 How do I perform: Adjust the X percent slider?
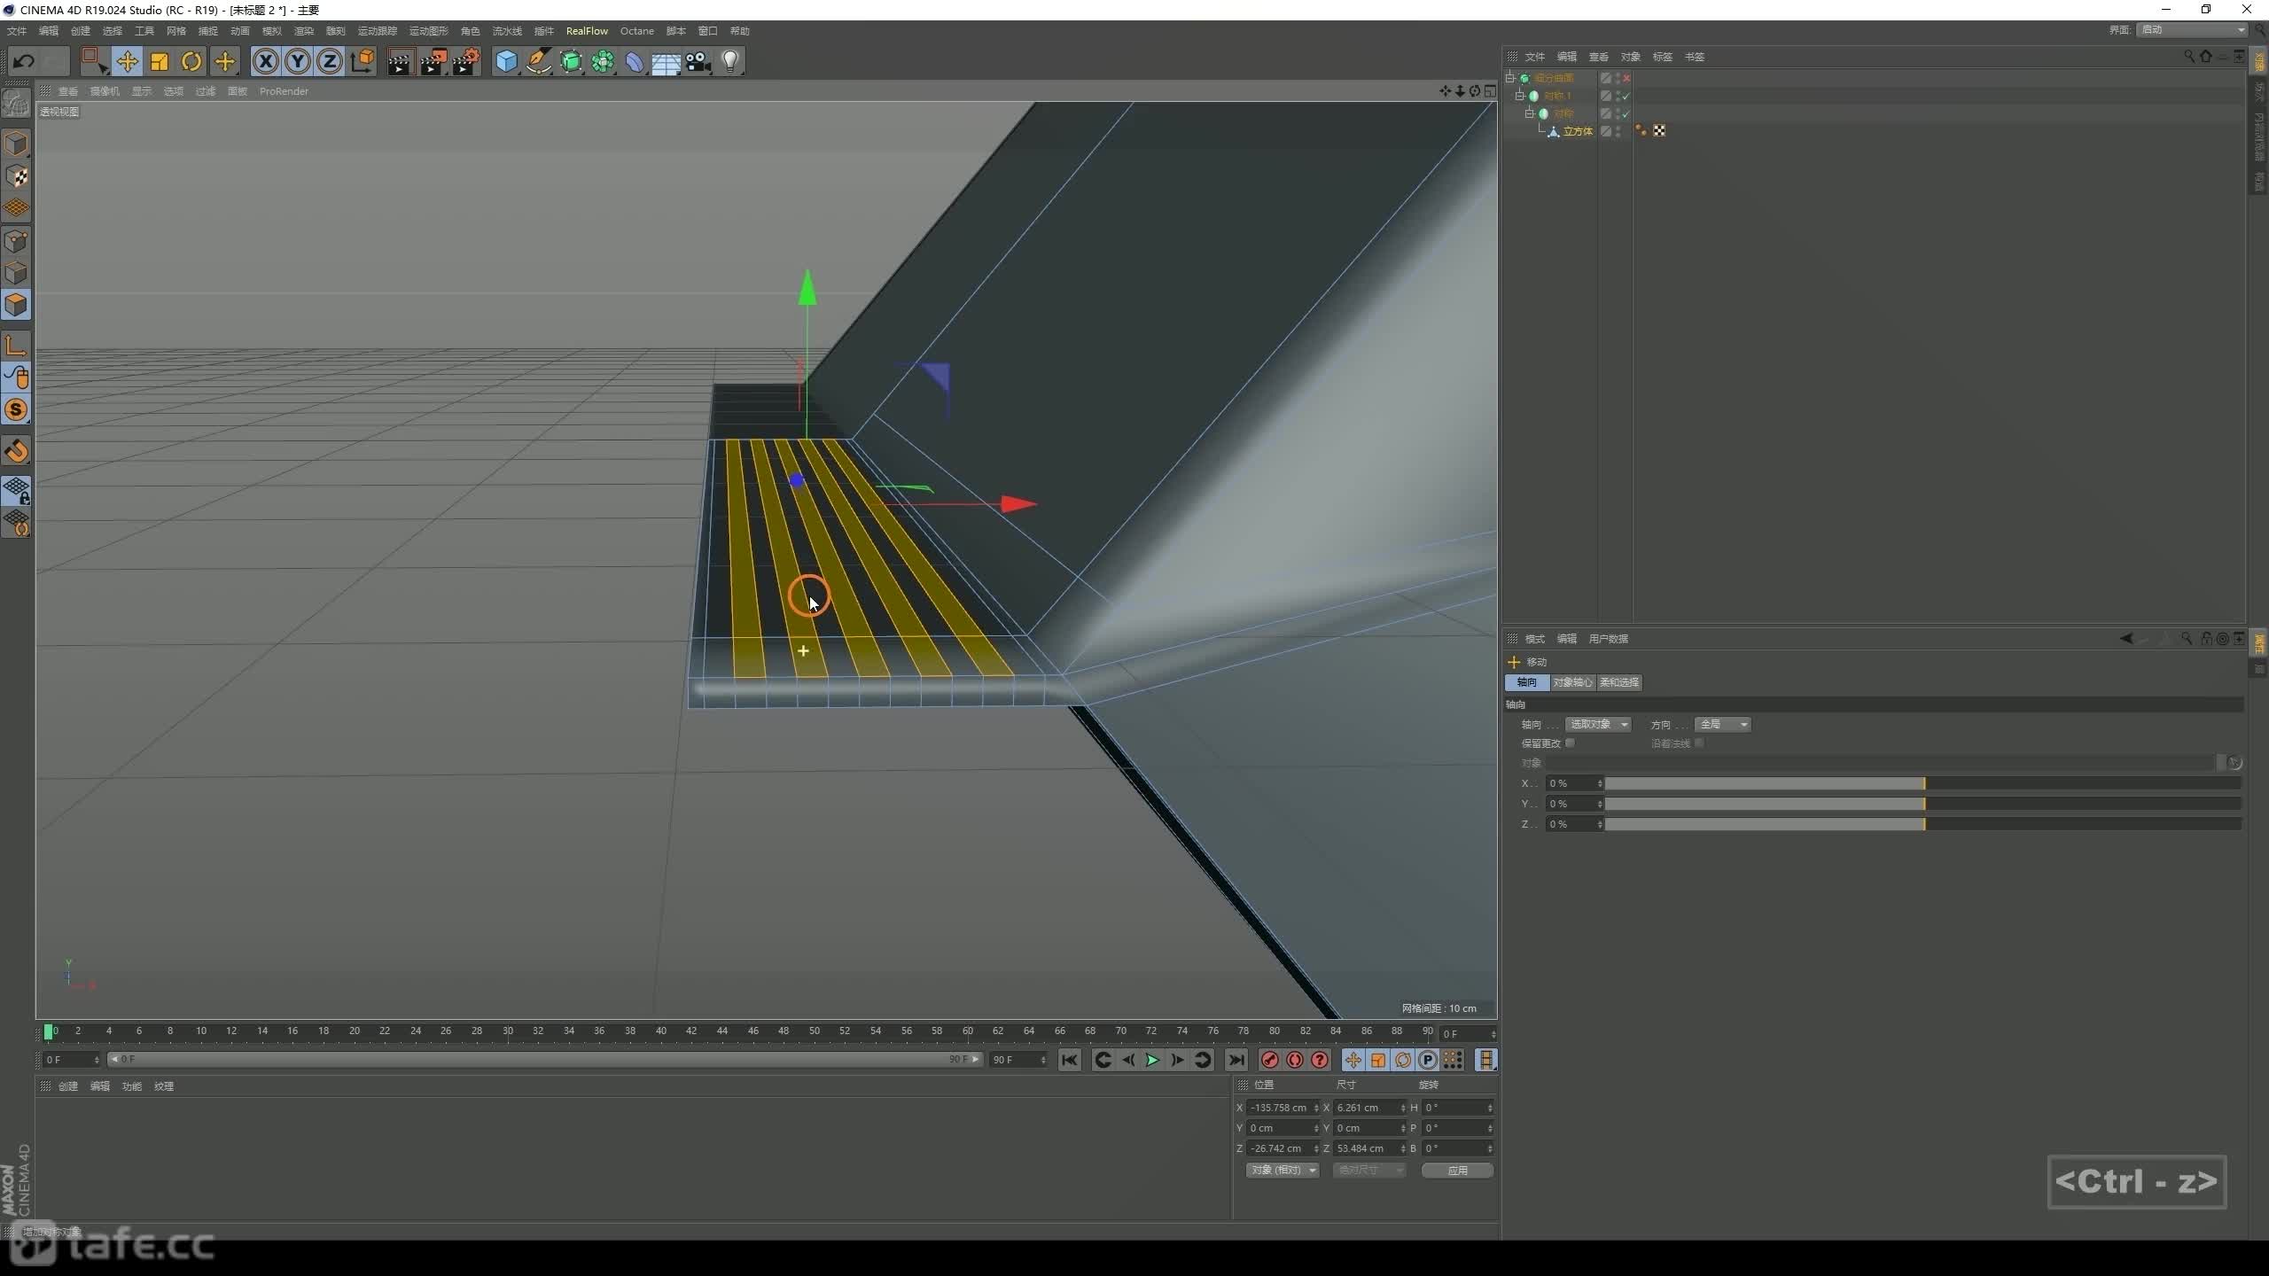1922,783
